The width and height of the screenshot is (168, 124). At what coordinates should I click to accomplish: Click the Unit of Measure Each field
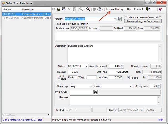pyautogui.click(x=72, y=78)
